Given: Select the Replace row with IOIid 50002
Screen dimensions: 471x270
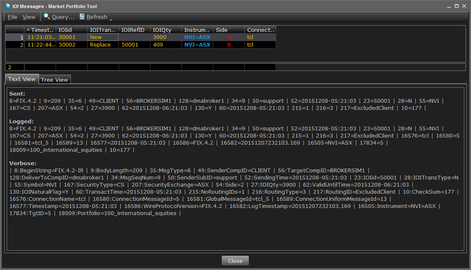Looking at the screenshot, I should (100, 45).
